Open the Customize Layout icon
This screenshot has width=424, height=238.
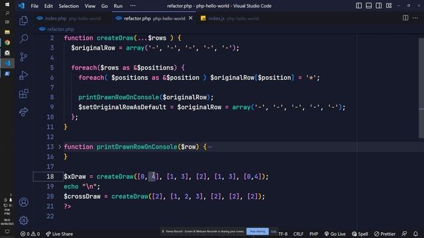389,6
